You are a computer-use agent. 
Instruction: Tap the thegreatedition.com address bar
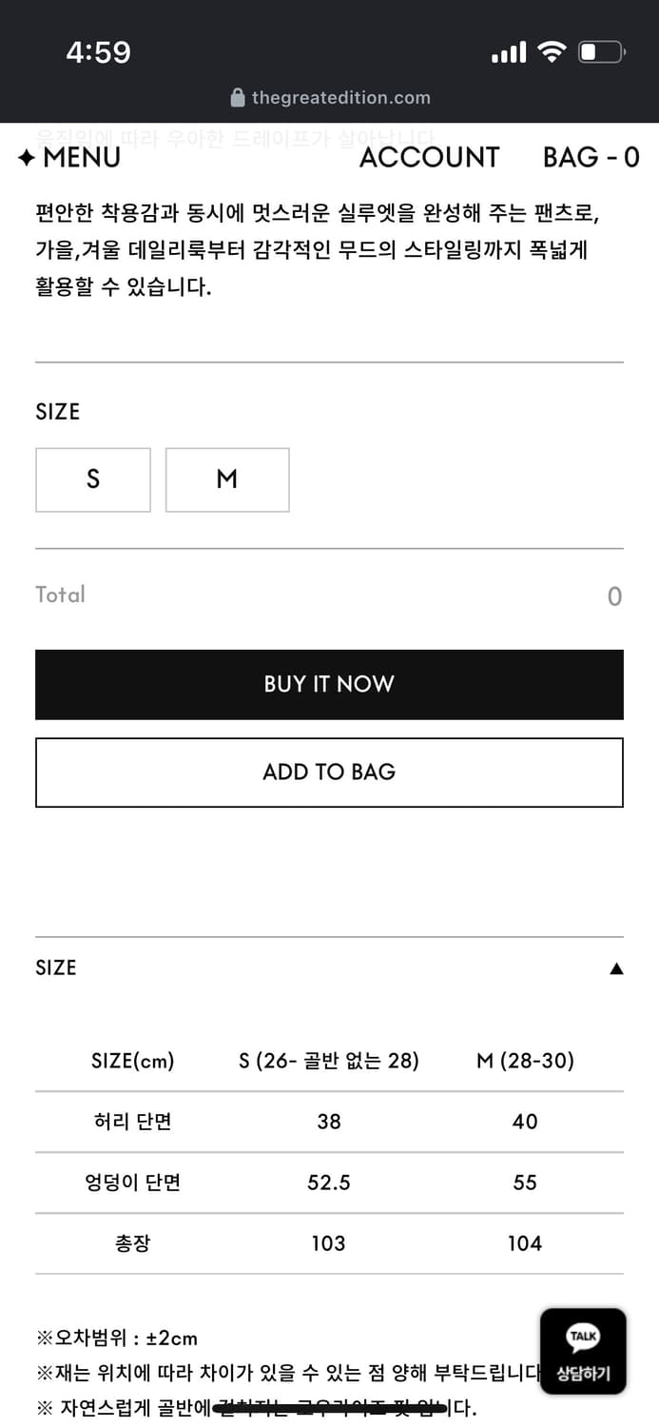[x=340, y=98]
